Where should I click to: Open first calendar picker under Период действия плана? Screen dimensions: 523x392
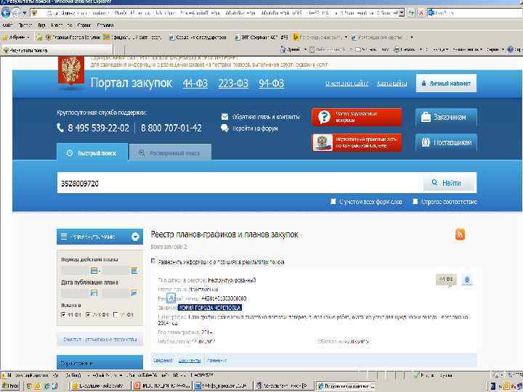click(94, 270)
